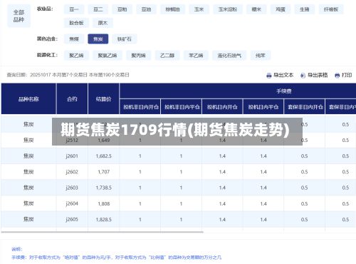
Task: Click settlement price 1,828.5
Action: 104,219
